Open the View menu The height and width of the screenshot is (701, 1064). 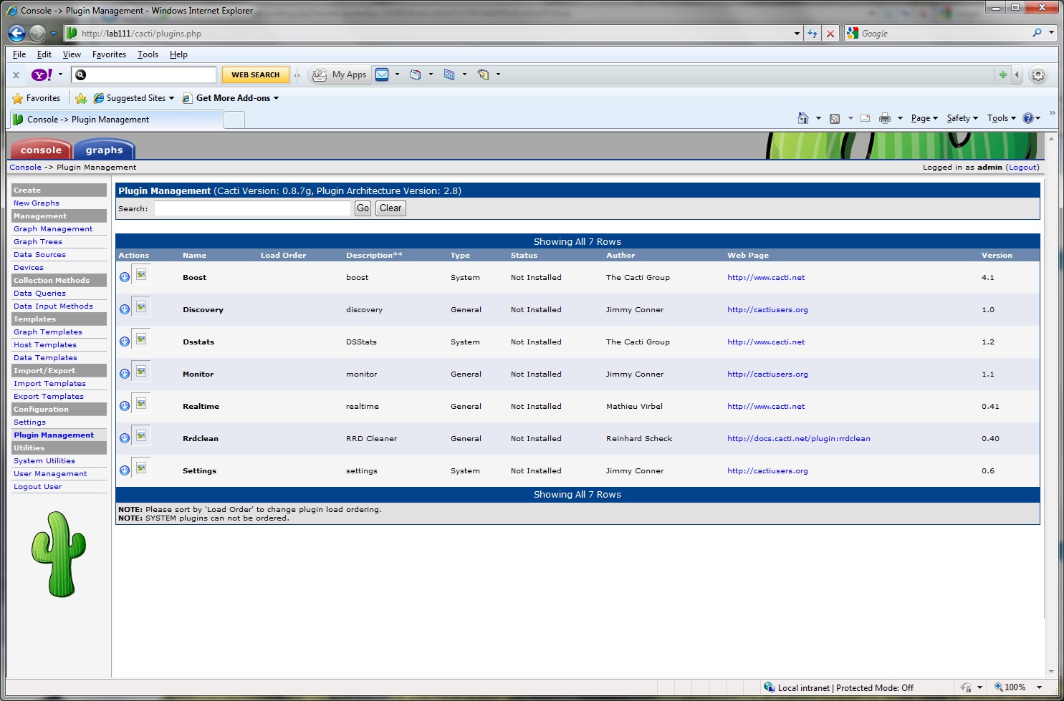coord(72,54)
